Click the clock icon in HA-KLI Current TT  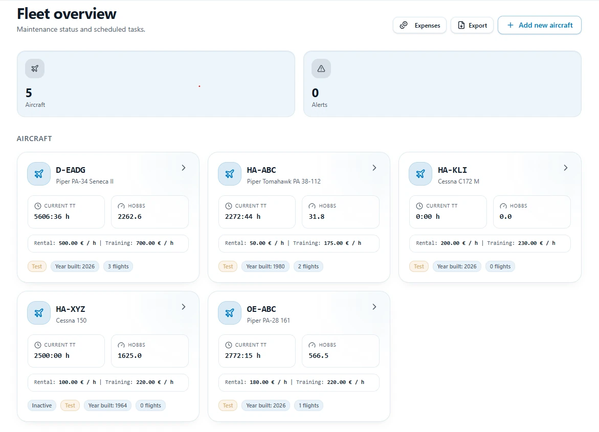point(419,206)
